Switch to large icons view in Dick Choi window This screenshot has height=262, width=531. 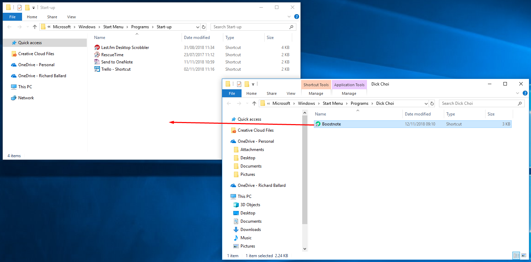coord(524,255)
